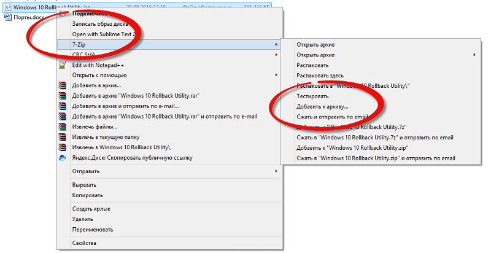Choose 'Записать образ диска' in context menu

pos(100,24)
